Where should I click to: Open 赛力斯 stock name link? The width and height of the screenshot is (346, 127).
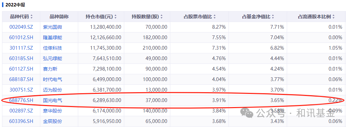tap(50, 69)
